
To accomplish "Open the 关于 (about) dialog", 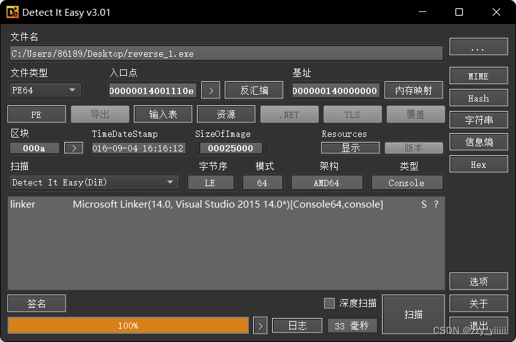I will (x=479, y=304).
